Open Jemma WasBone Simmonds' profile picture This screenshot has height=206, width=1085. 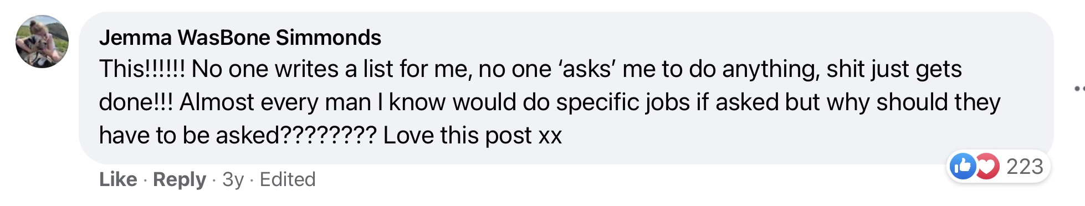point(42,42)
